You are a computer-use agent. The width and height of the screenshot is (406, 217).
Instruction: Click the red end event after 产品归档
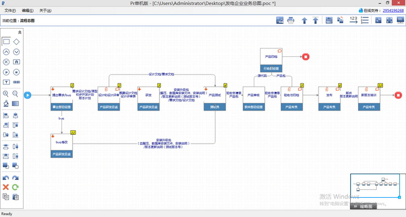click(306, 57)
